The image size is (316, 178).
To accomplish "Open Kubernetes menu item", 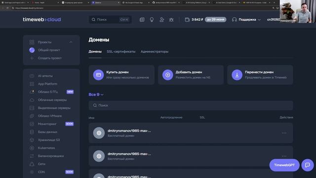I will 46,148.
